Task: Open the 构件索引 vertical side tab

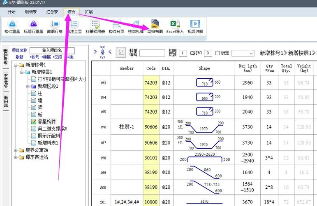Action: tap(6, 80)
